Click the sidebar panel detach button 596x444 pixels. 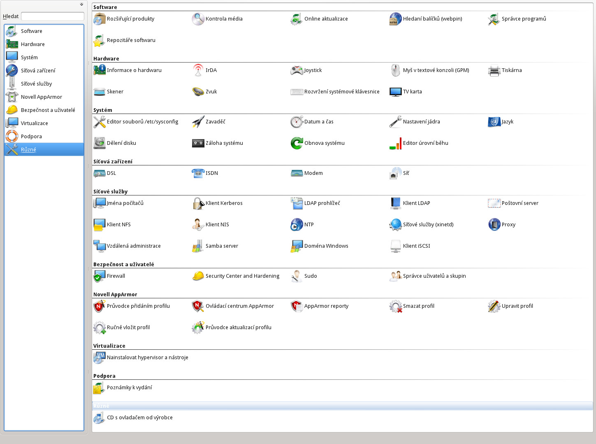81,5
